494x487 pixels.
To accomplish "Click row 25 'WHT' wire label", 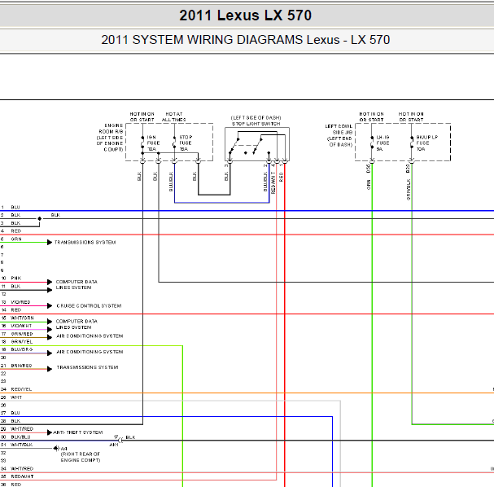I will (16, 397).
